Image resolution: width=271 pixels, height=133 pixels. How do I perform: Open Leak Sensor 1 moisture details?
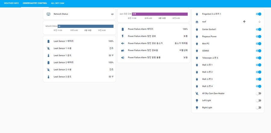[81, 48]
